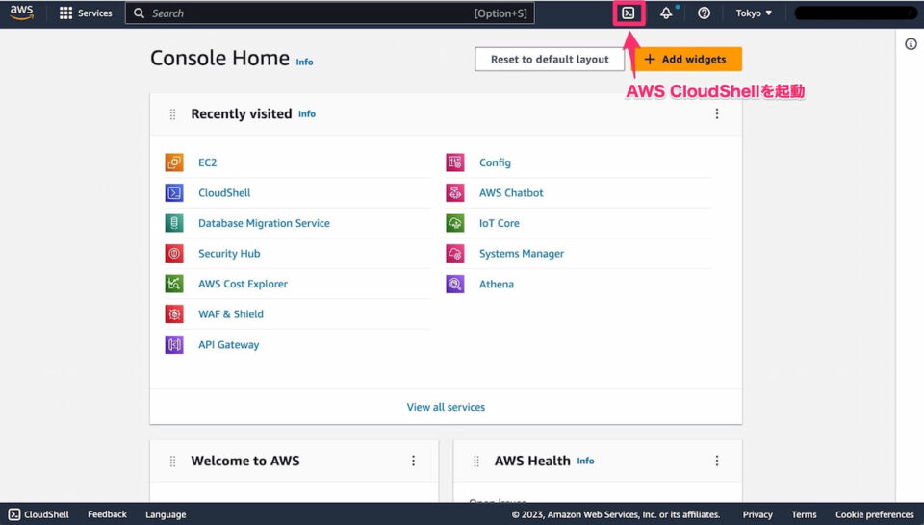Open the Info link for Recently visited

click(x=307, y=114)
